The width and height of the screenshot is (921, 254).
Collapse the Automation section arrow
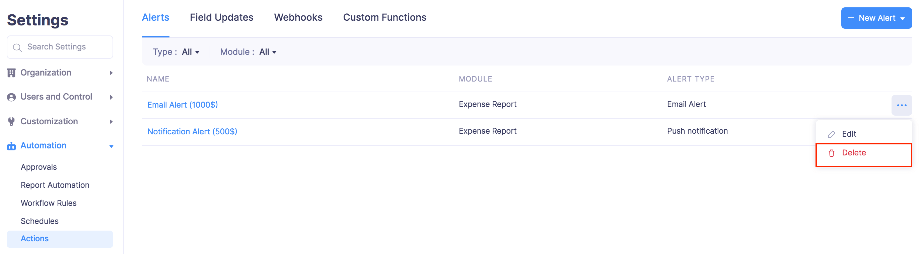[111, 146]
